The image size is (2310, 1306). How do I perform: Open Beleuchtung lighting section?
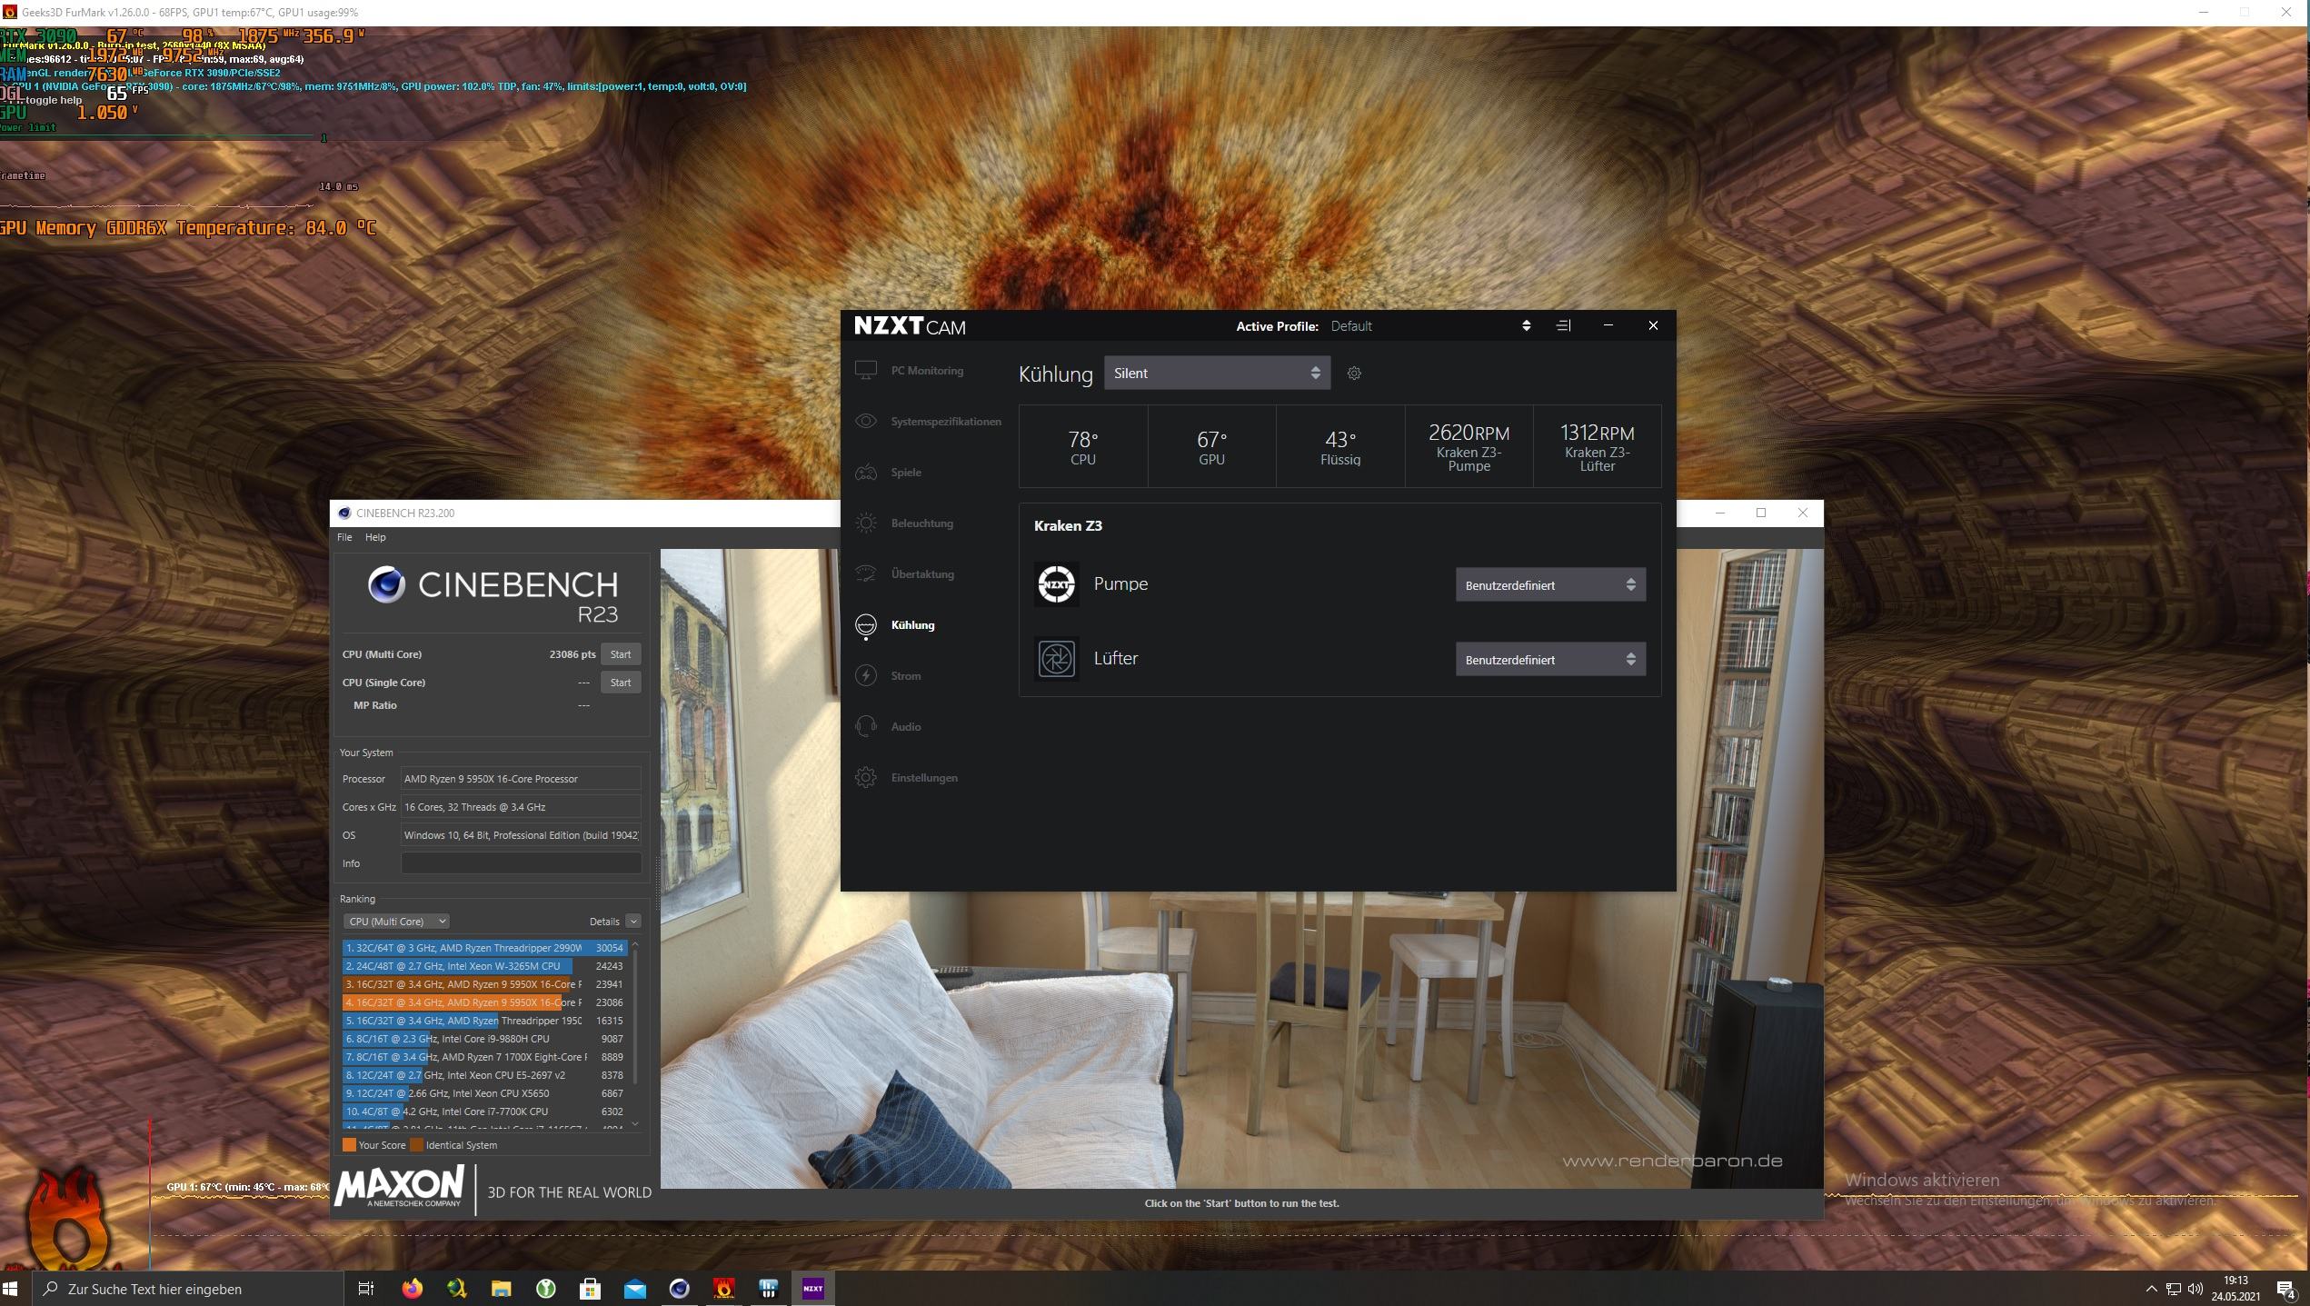coord(921,523)
